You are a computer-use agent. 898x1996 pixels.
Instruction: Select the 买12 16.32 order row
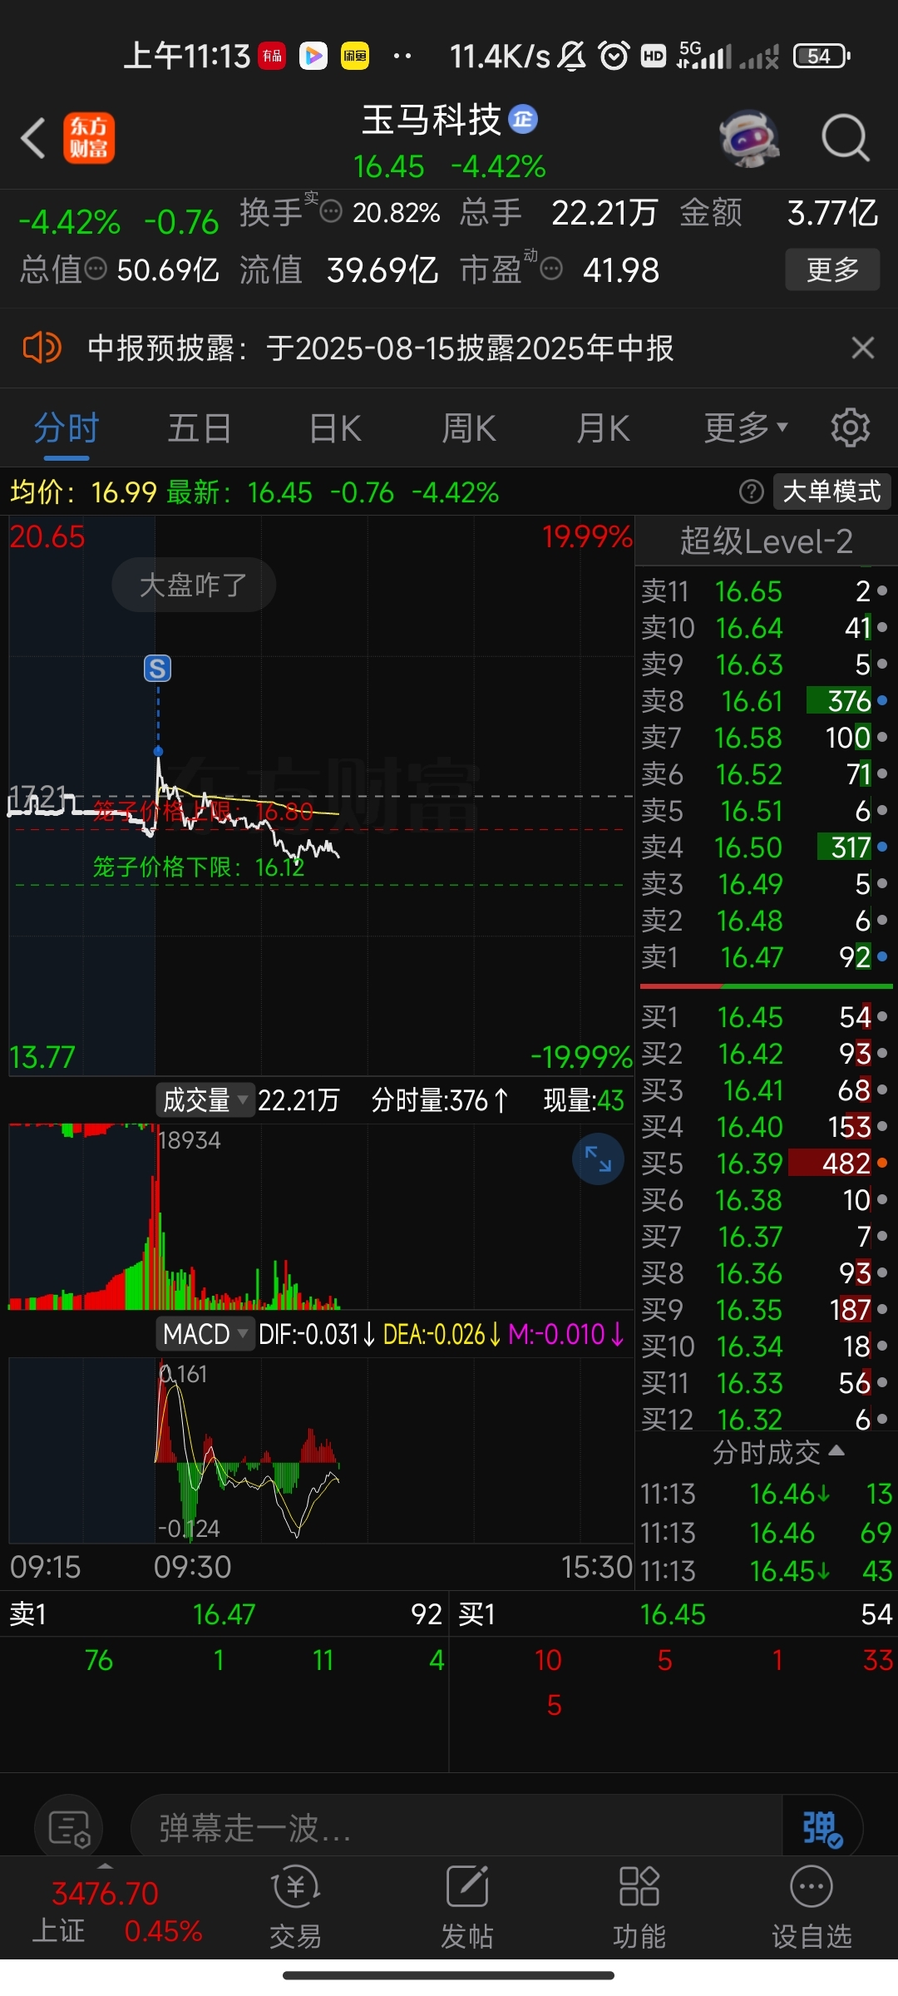(x=766, y=1420)
